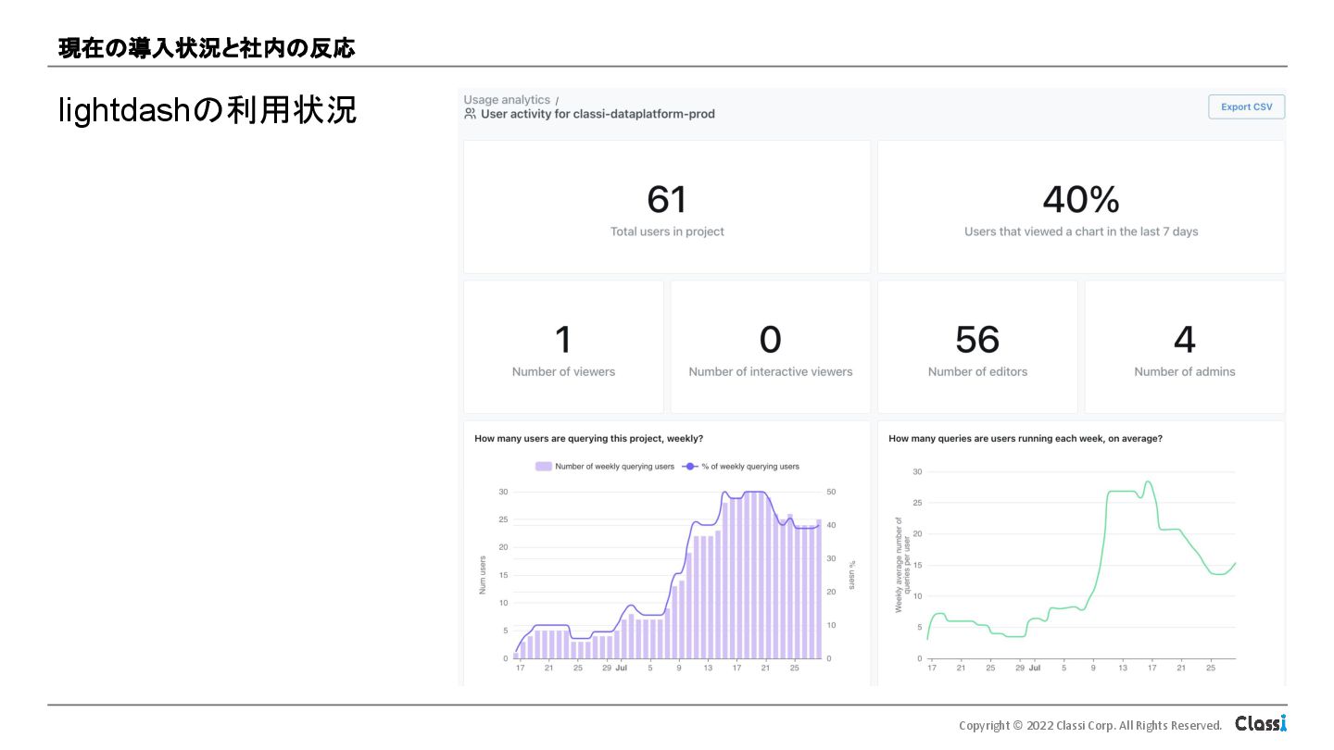Click the 'Number of interactive viewers' label

click(x=771, y=371)
